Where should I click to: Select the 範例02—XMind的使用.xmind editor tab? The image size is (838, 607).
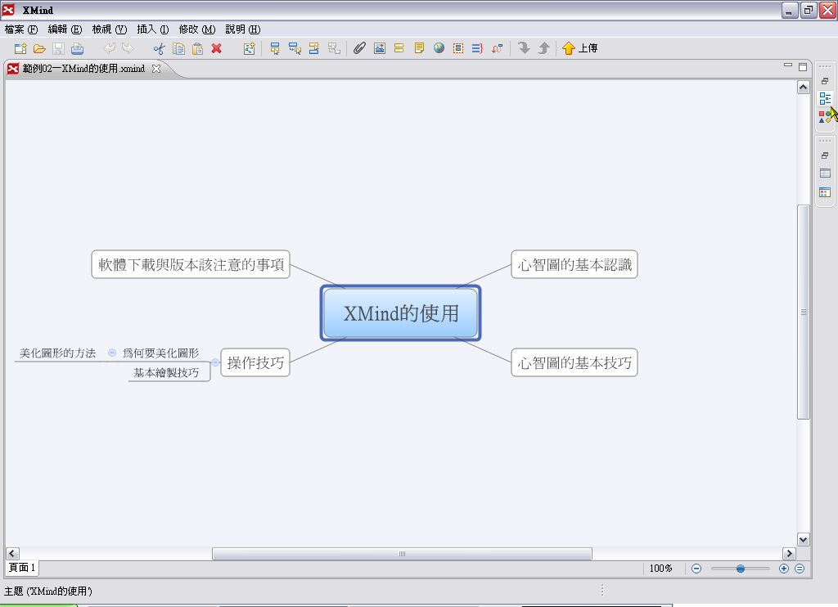83,69
